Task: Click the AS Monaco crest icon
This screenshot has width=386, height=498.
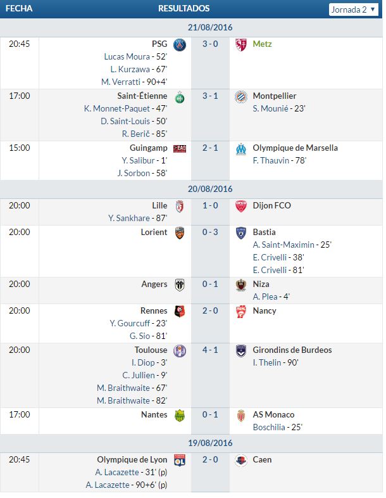Action: click(x=240, y=416)
